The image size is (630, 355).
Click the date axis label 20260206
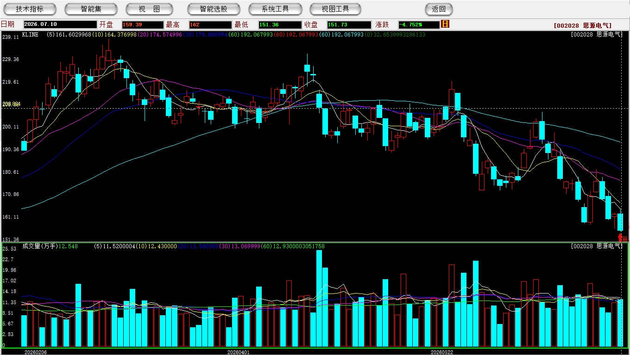(35, 352)
